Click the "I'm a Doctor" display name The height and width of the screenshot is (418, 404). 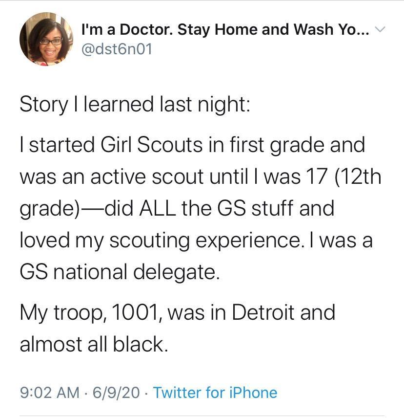pos(224,29)
